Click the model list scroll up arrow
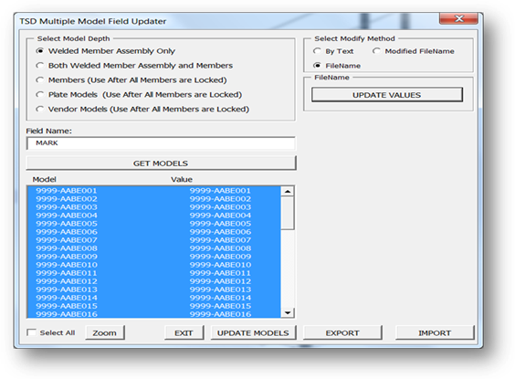 [288, 192]
